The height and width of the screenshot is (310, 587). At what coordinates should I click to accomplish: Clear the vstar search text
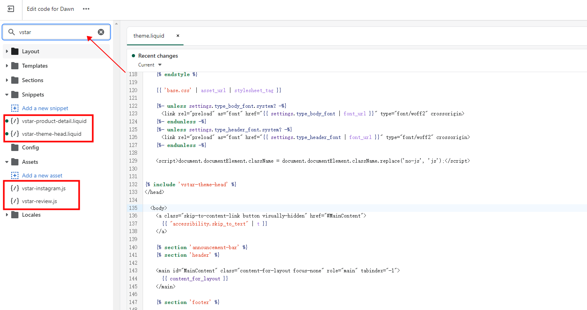[x=101, y=32]
